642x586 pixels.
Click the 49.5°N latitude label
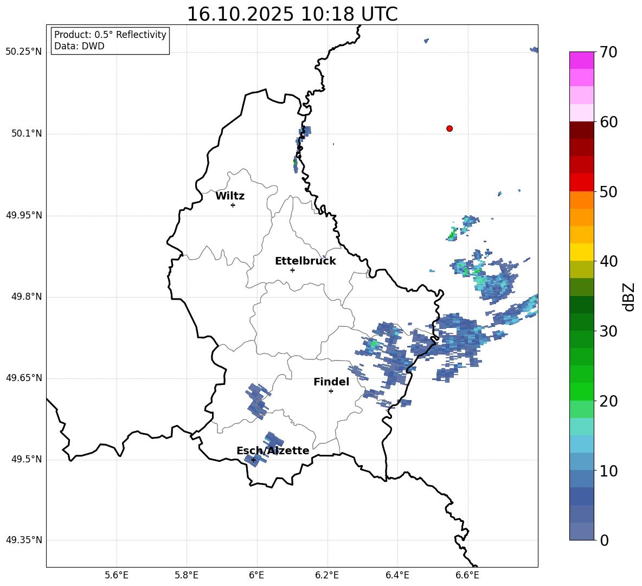point(27,459)
